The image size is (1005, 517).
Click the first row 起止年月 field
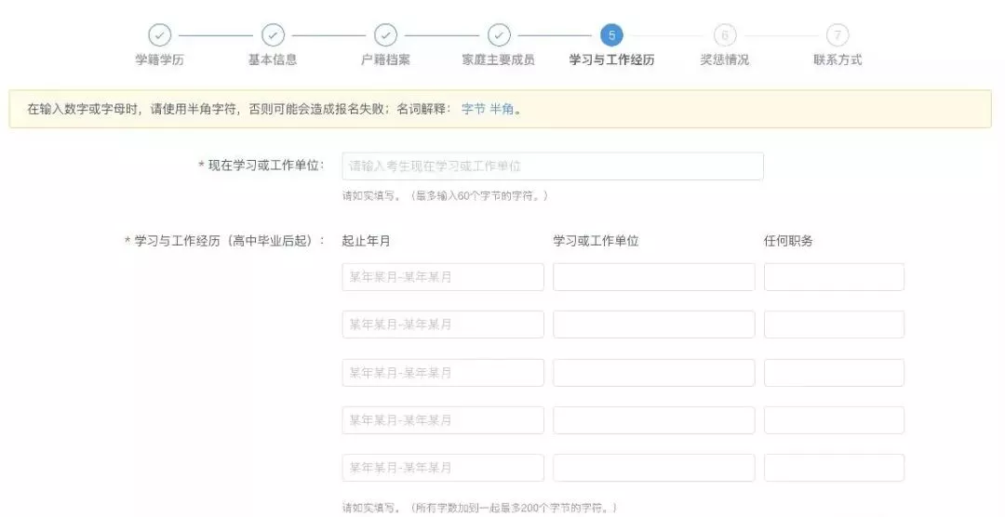pos(443,277)
